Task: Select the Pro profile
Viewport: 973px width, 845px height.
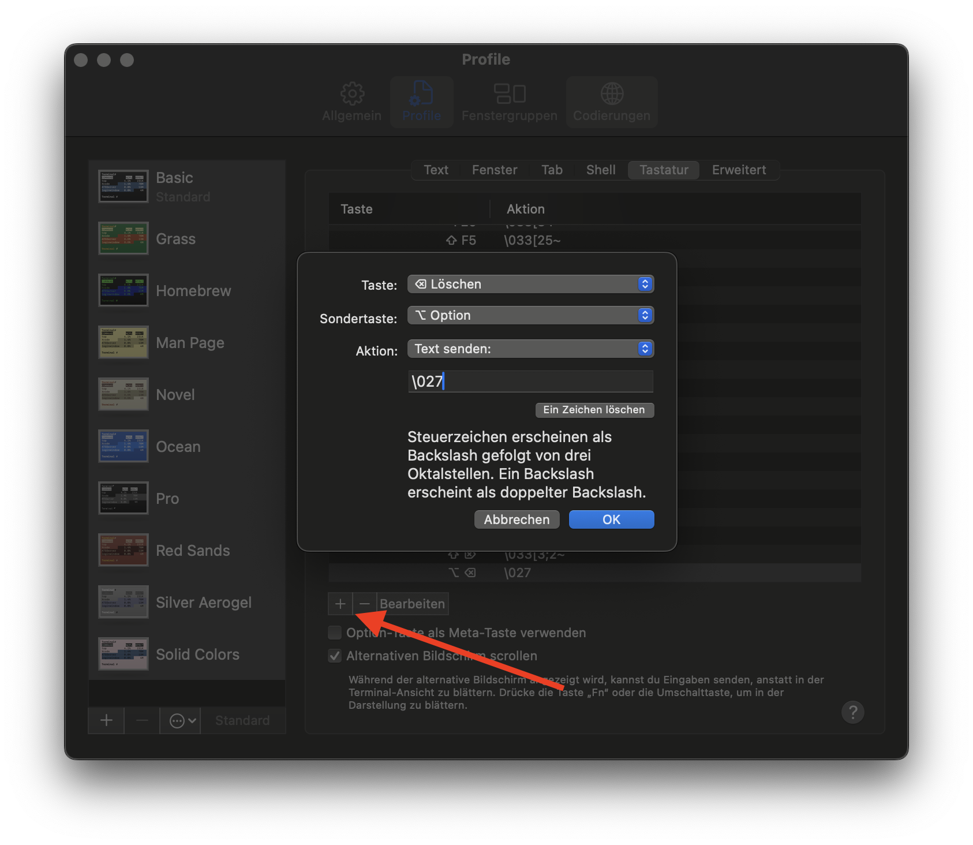Action: coord(187,498)
